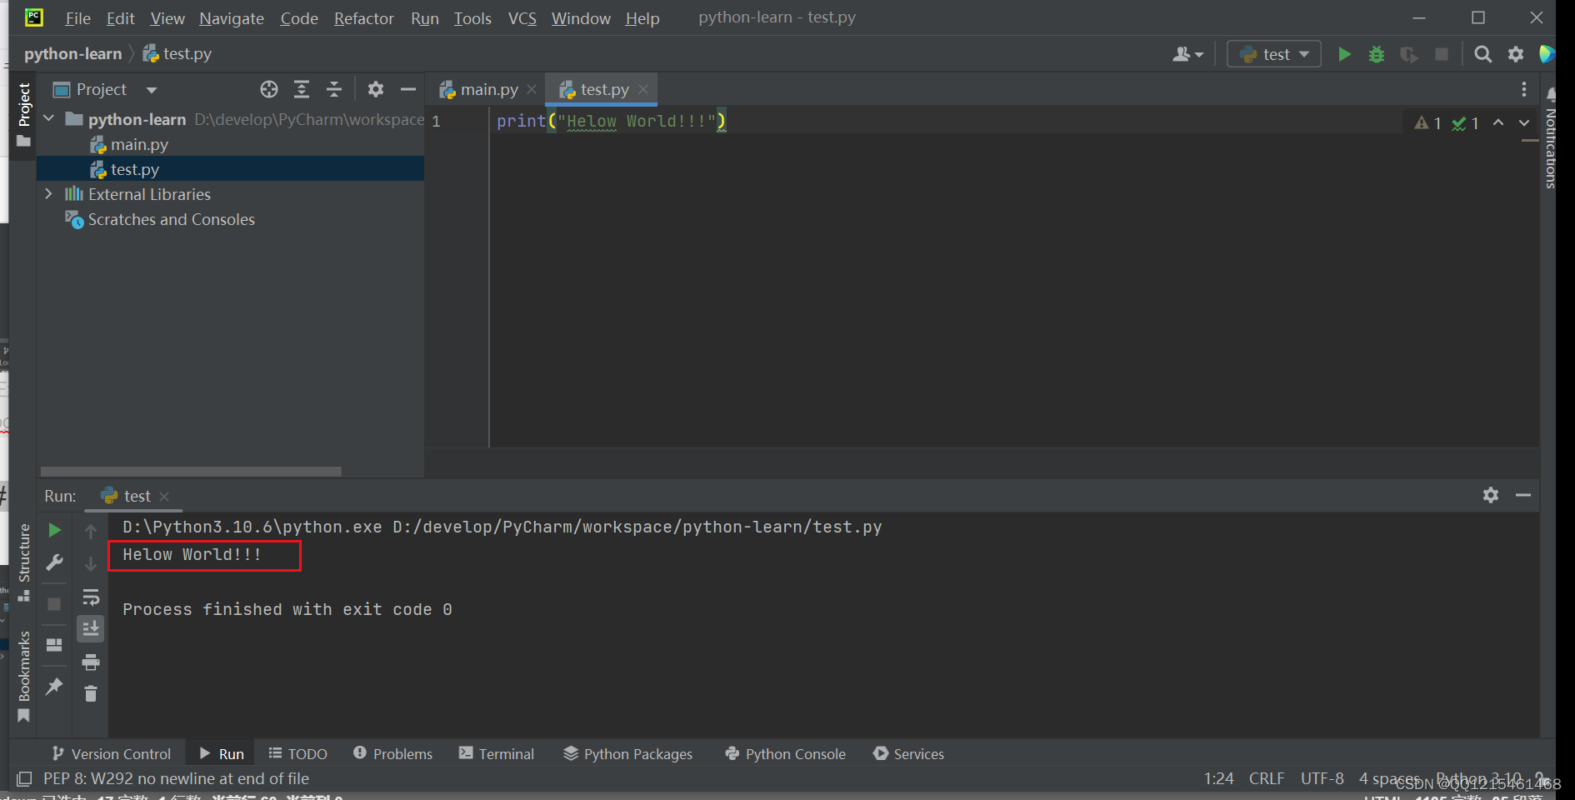The image size is (1575, 800).
Task: Open Project view mode dropdown arrow
Action: coord(151,90)
